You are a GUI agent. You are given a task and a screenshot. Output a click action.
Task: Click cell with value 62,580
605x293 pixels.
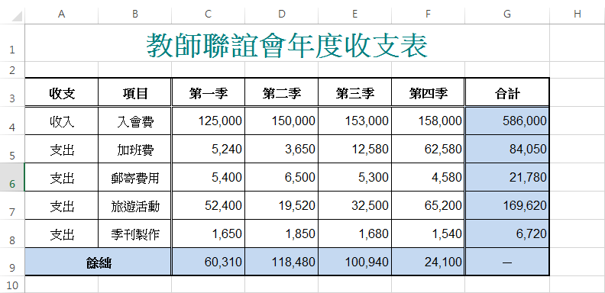429,149
